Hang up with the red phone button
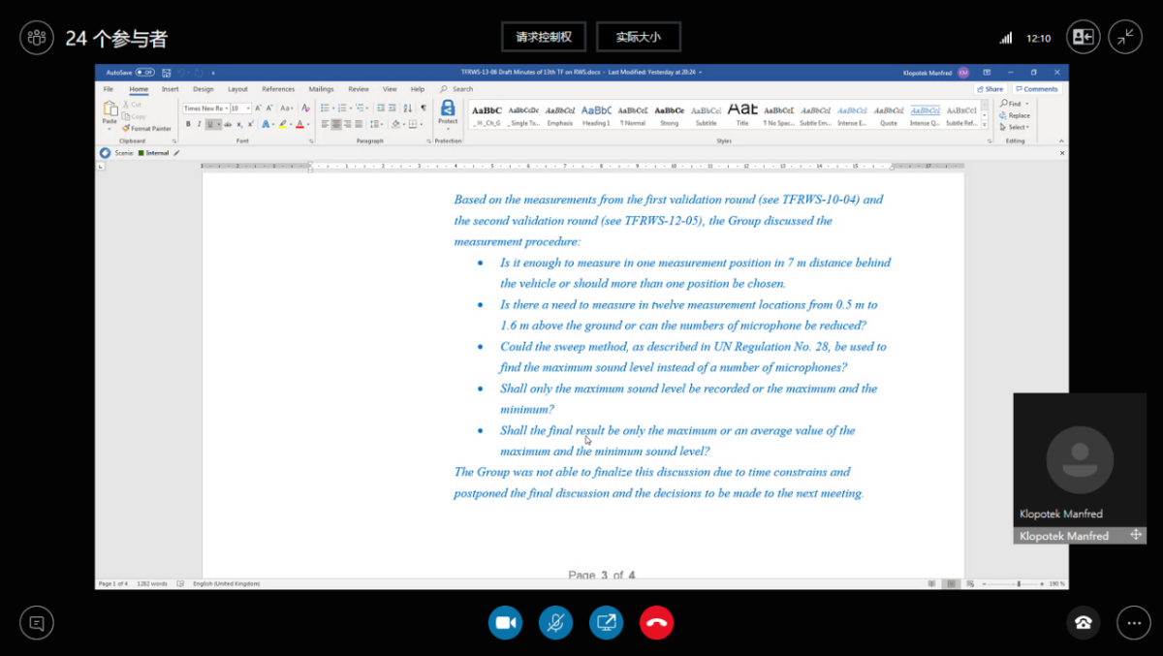 [x=657, y=623]
